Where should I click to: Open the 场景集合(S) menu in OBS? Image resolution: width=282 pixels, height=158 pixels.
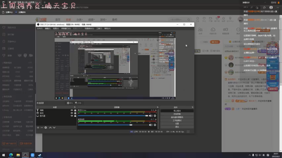89,28
